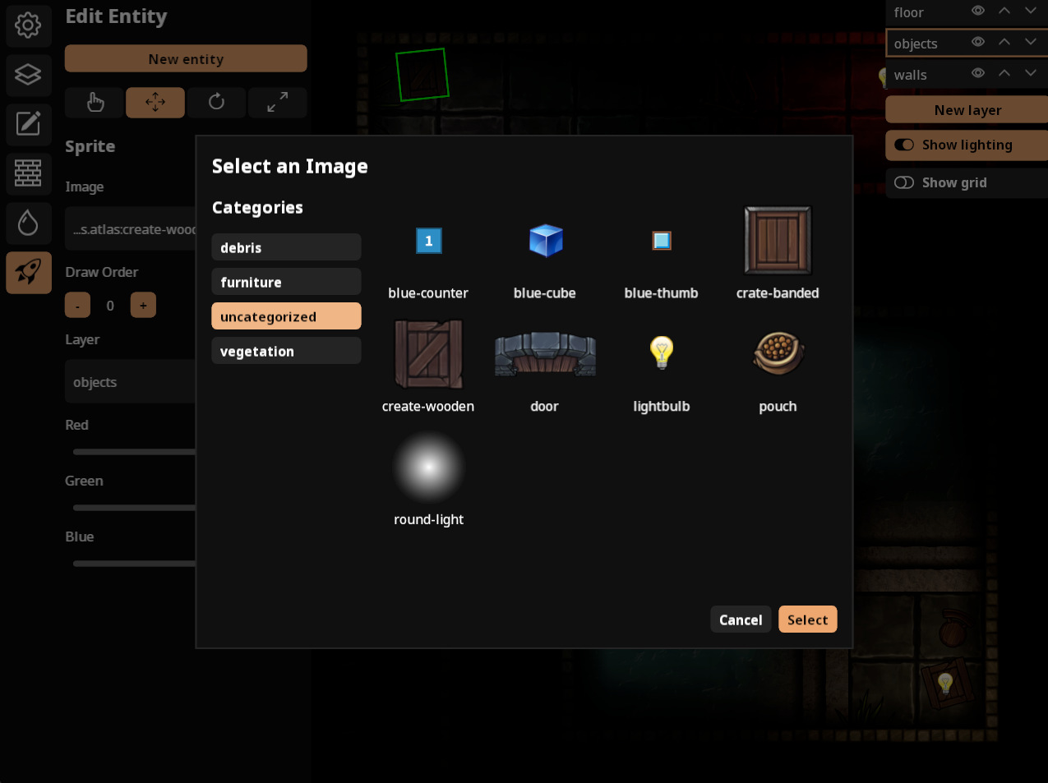Select the move arrows tool

click(155, 102)
